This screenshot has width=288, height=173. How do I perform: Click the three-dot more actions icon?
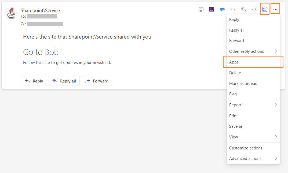pyautogui.click(x=275, y=9)
